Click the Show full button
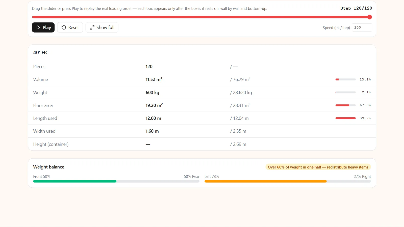 coord(102,27)
